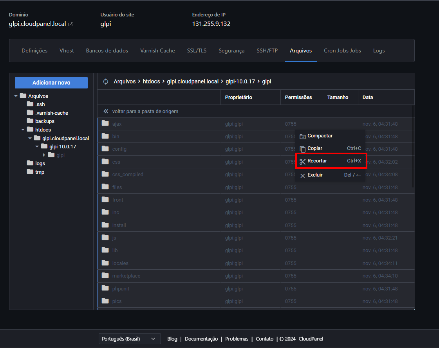Collapse the glpi.cloudpanel.local tree node
The image size is (439, 348).
pos(30,138)
